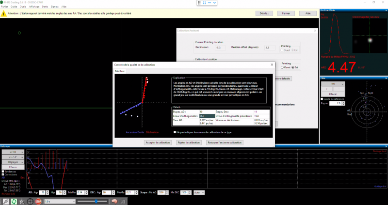Check 'Ne pas indiquer les erreurs de calibration'
Viewport: 388px width, 205px height.
click(x=175, y=132)
